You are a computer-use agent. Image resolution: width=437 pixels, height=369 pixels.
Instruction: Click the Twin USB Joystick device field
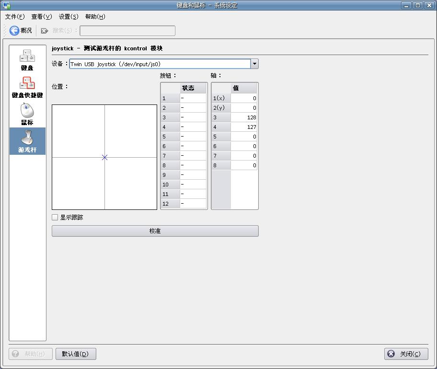(160, 64)
